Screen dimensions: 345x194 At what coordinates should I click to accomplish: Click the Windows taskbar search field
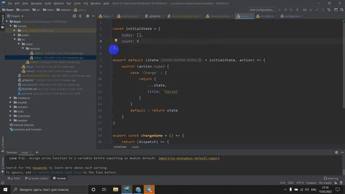click(x=49, y=189)
